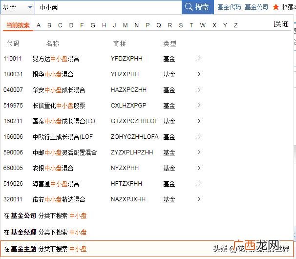
Task: Click fund code 160211
Action: point(13,121)
